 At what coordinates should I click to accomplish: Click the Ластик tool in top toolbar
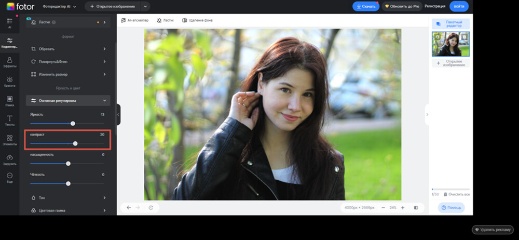click(x=165, y=20)
